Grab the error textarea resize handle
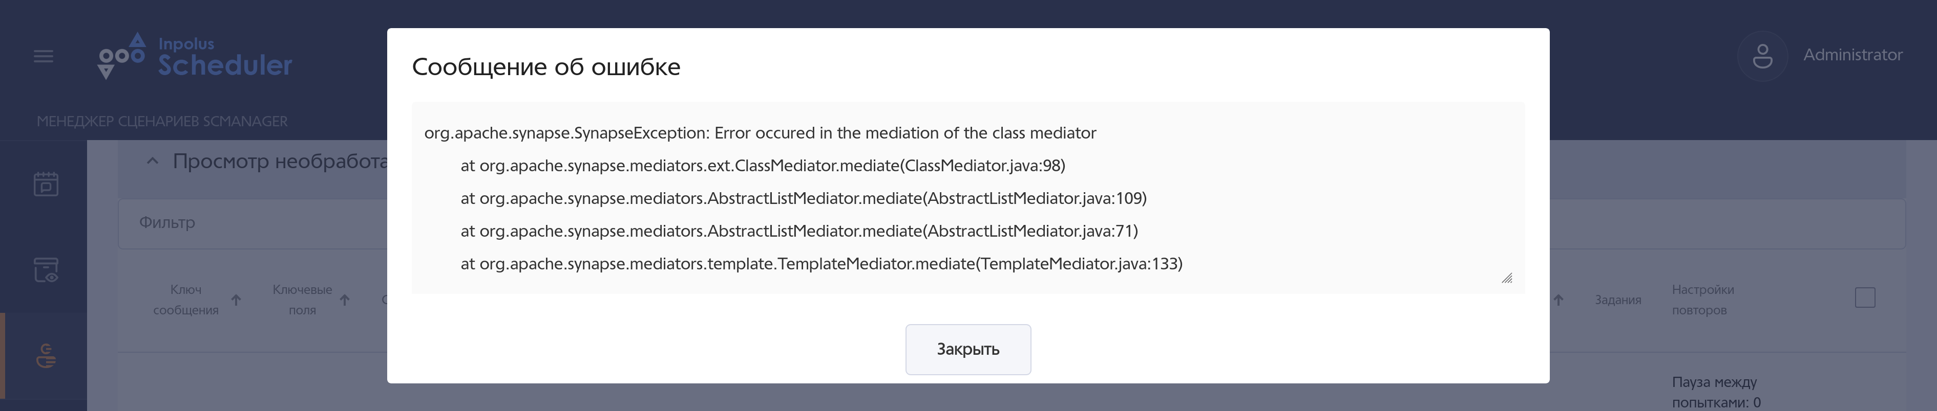The height and width of the screenshot is (411, 1937). [1507, 278]
